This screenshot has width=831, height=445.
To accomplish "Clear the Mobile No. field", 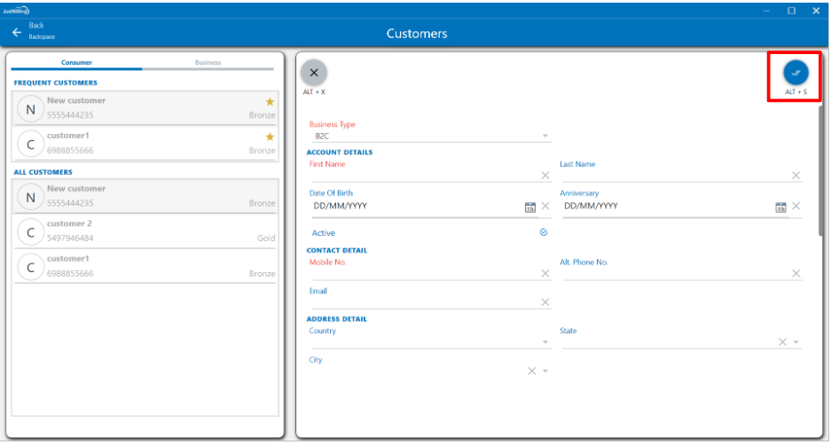I will tap(545, 273).
